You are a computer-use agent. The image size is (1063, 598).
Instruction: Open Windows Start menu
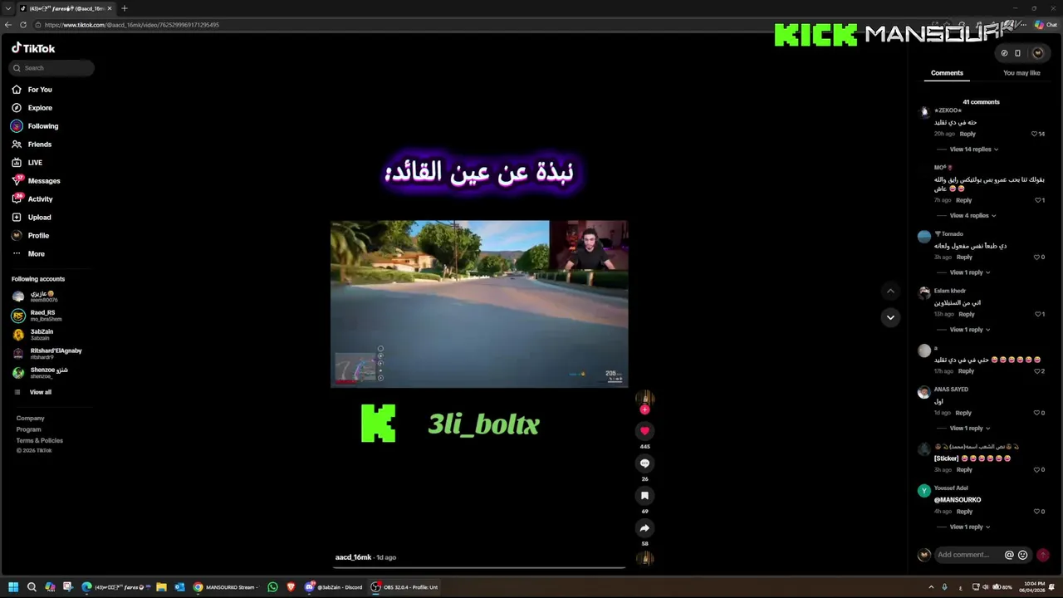coord(13,587)
